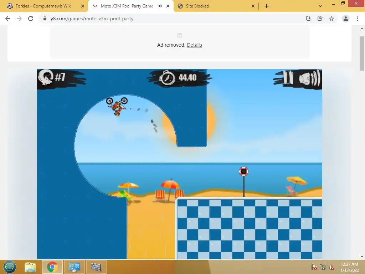
Task: Pause the game with pause icon
Action: coord(288,77)
